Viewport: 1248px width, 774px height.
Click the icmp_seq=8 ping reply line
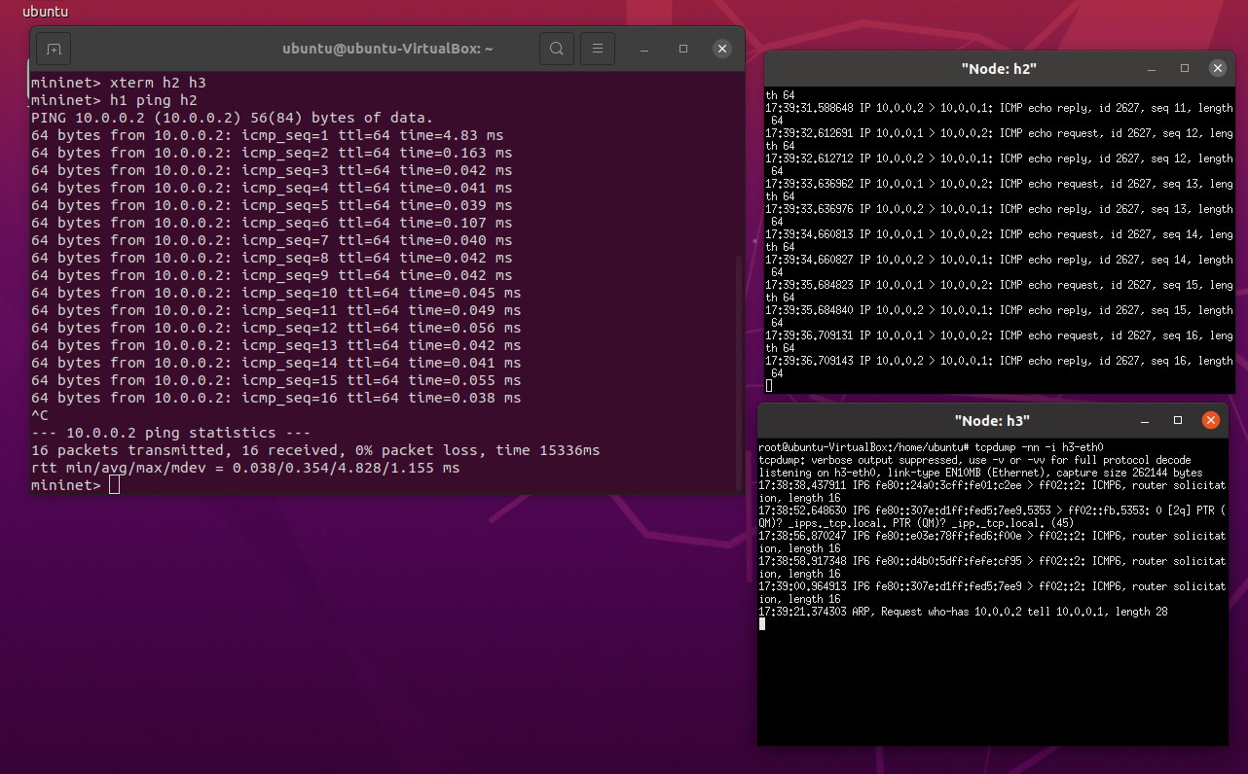coord(272,258)
